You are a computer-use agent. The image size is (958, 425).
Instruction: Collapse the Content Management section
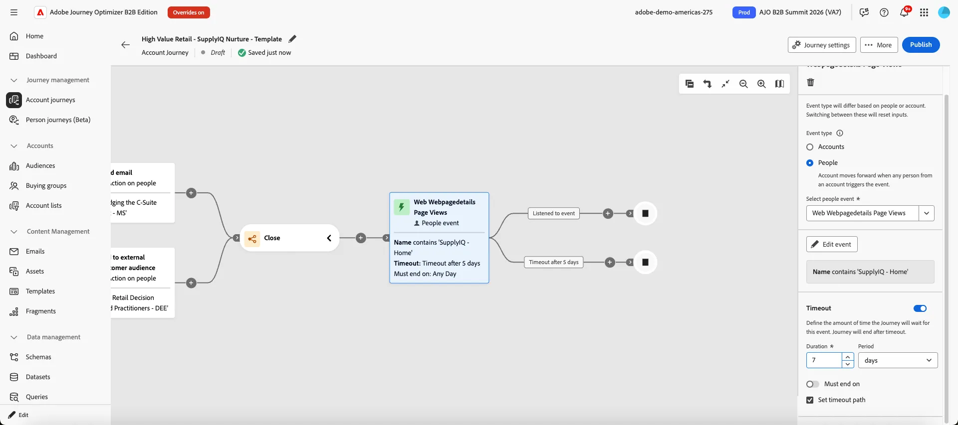coord(14,232)
